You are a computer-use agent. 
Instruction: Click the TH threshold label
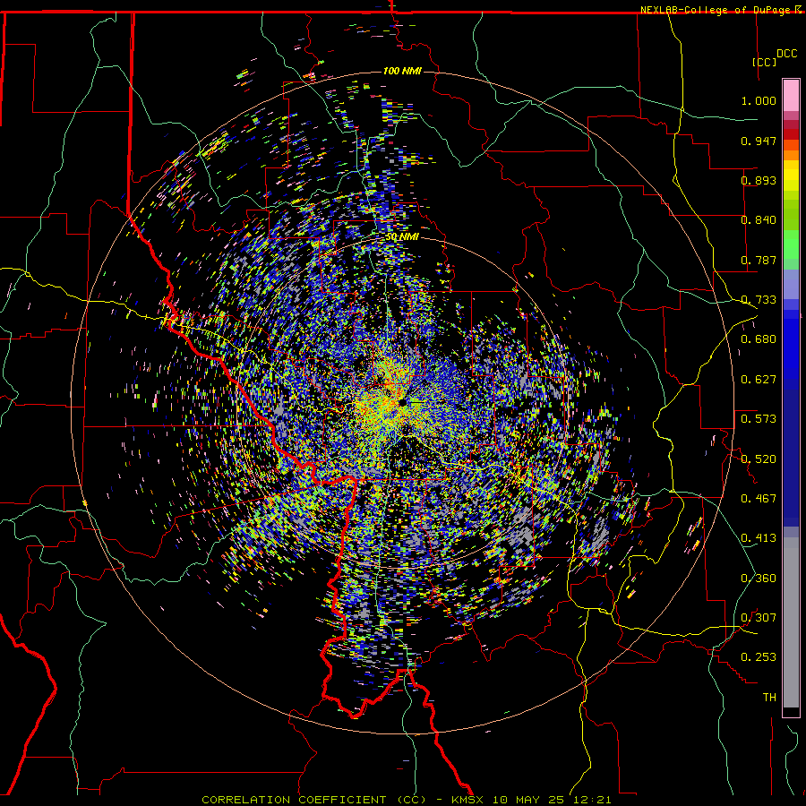pos(769,698)
